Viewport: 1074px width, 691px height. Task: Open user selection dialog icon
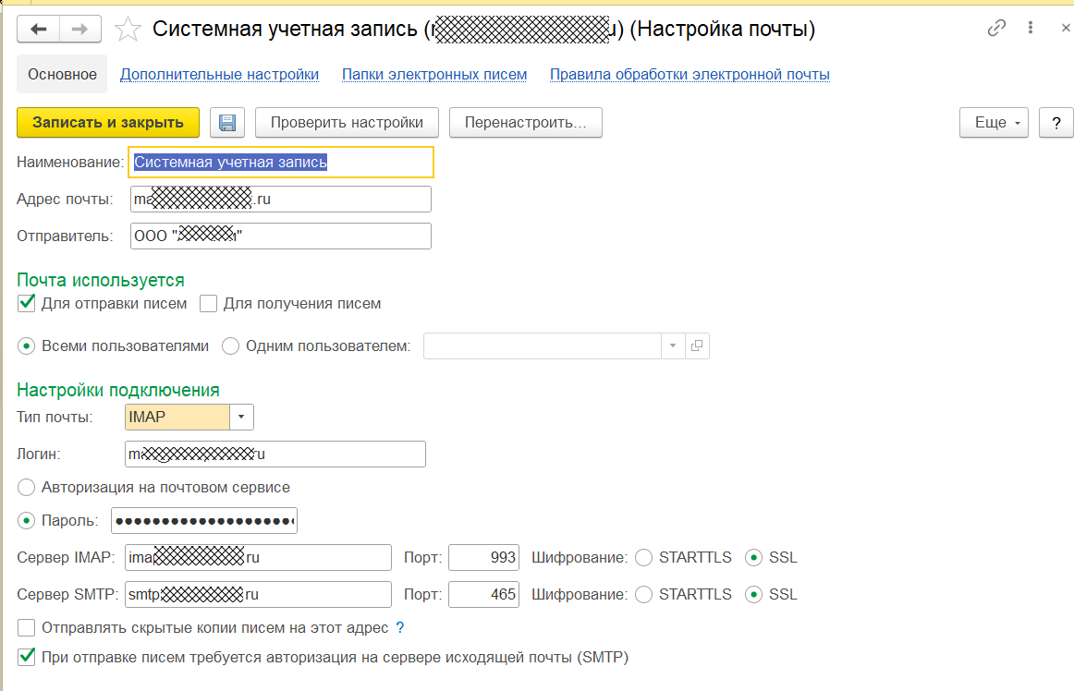tap(697, 346)
